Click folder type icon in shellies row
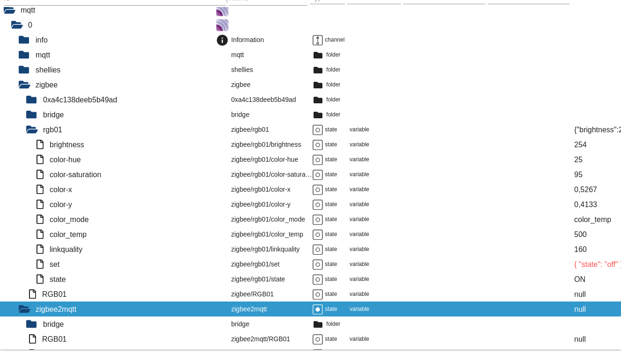 (x=318, y=70)
